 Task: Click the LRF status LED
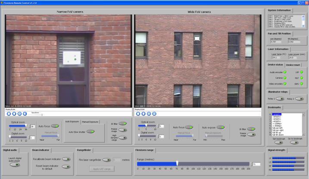point(302,72)
